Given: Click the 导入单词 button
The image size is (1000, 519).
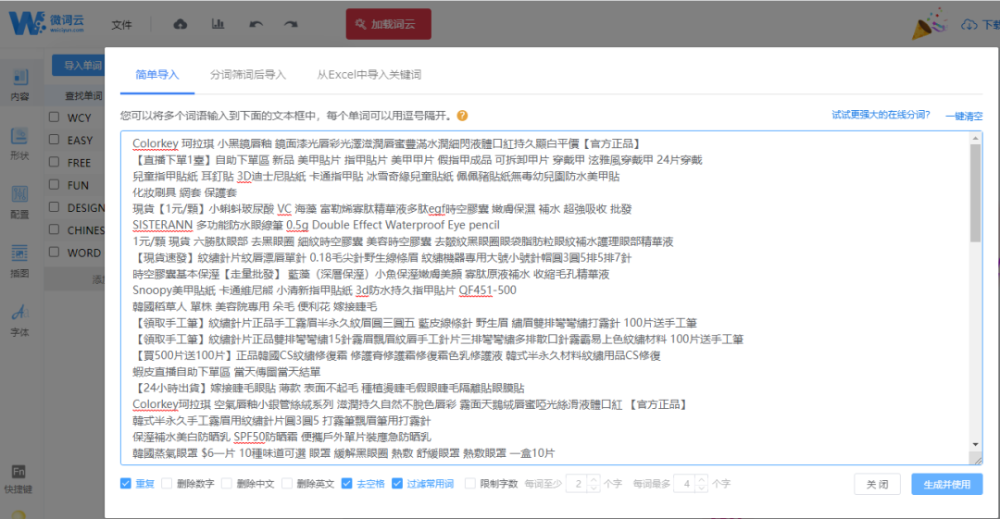Looking at the screenshot, I should 79,65.
